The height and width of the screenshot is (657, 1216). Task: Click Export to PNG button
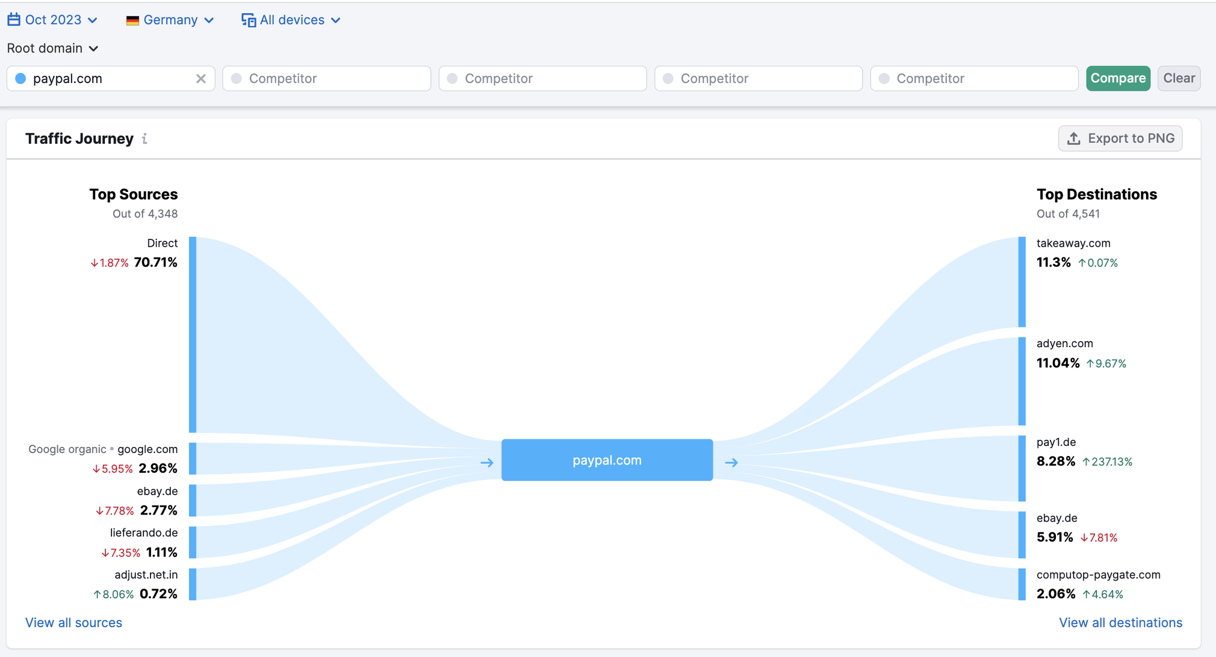pos(1120,138)
